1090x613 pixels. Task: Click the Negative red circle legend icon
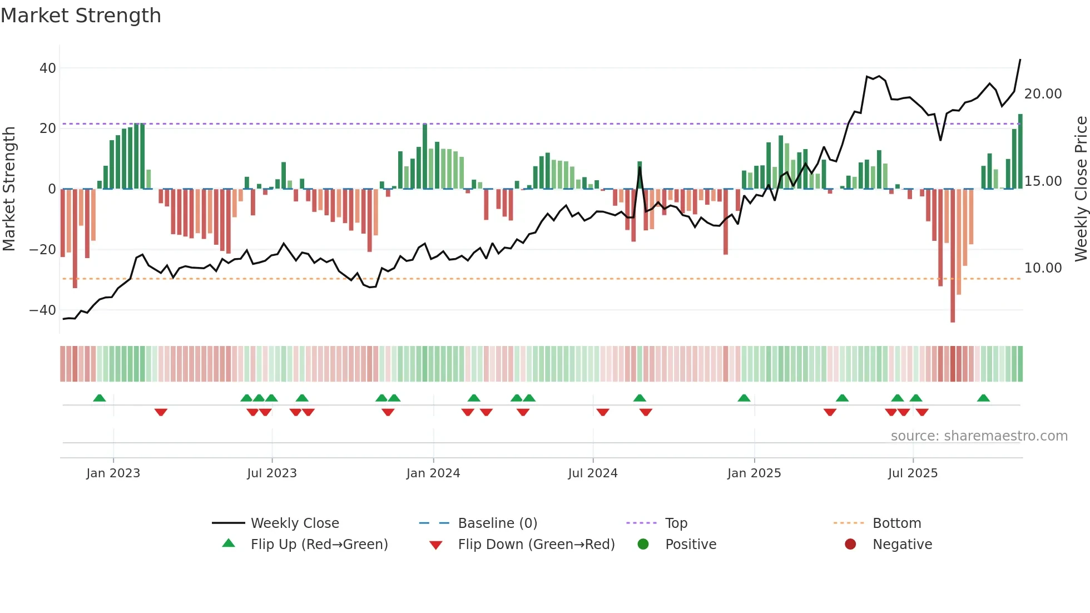click(x=850, y=544)
